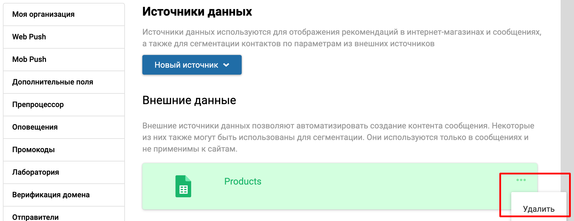Open Оповещения settings page

click(35, 127)
